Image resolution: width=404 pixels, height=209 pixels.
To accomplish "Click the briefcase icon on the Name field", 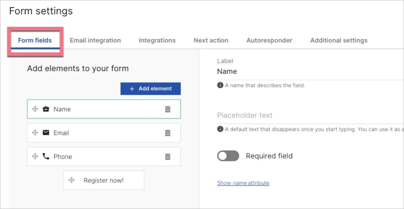I will click(x=46, y=109).
